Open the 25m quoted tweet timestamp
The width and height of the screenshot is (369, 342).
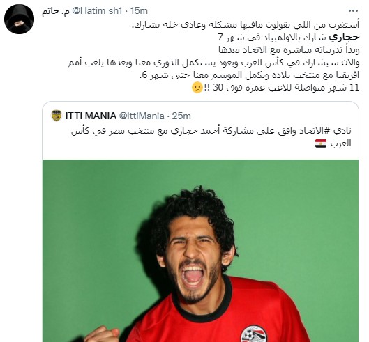click(181, 116)
